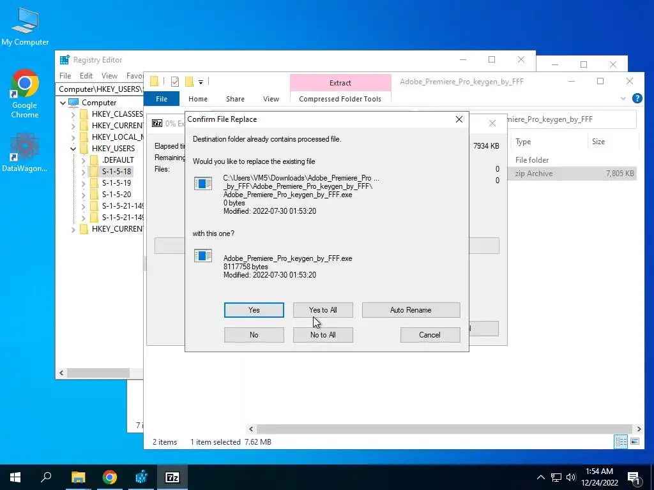The width and height of the screenshot is (654, 490).
Task: Switch to the Share ribbon tab
Action: click(x=235, y=99)
